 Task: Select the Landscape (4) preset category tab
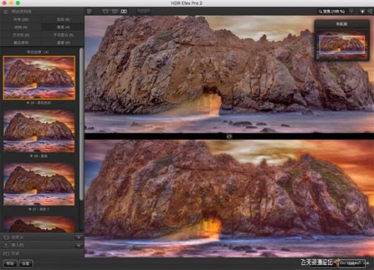tap(62, 27)
